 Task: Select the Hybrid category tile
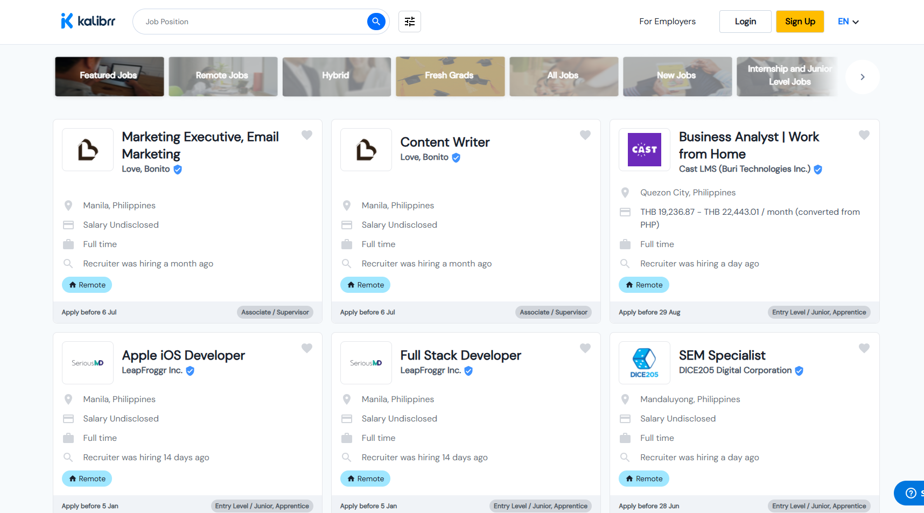[x=337, y=76]
